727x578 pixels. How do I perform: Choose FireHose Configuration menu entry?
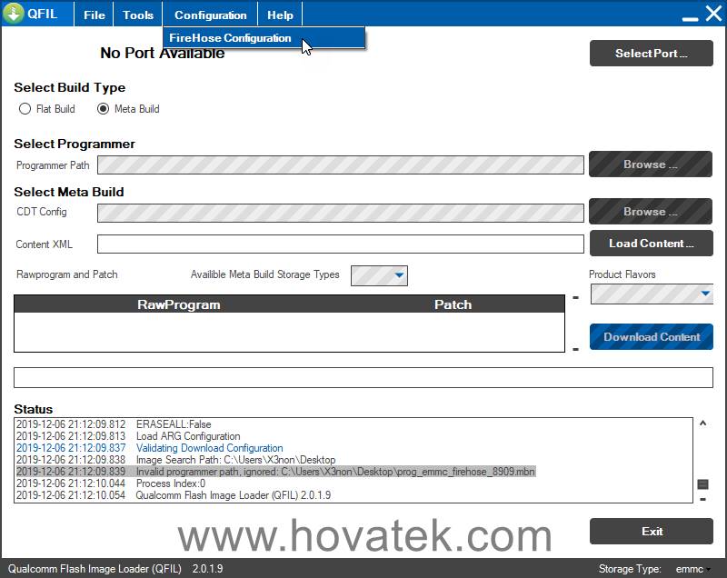tap(264, 38)
